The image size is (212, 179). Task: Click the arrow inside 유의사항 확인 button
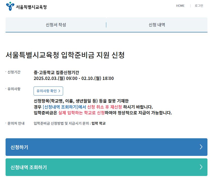[x=60, y=91]
